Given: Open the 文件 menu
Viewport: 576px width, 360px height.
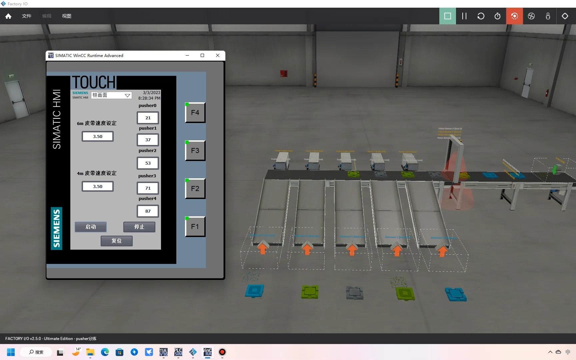Looking at the screenshot, I should click(27, 16).
